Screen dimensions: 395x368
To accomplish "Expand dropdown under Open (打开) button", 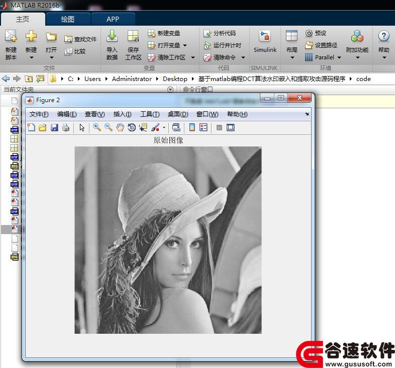I will click(51, 58).
